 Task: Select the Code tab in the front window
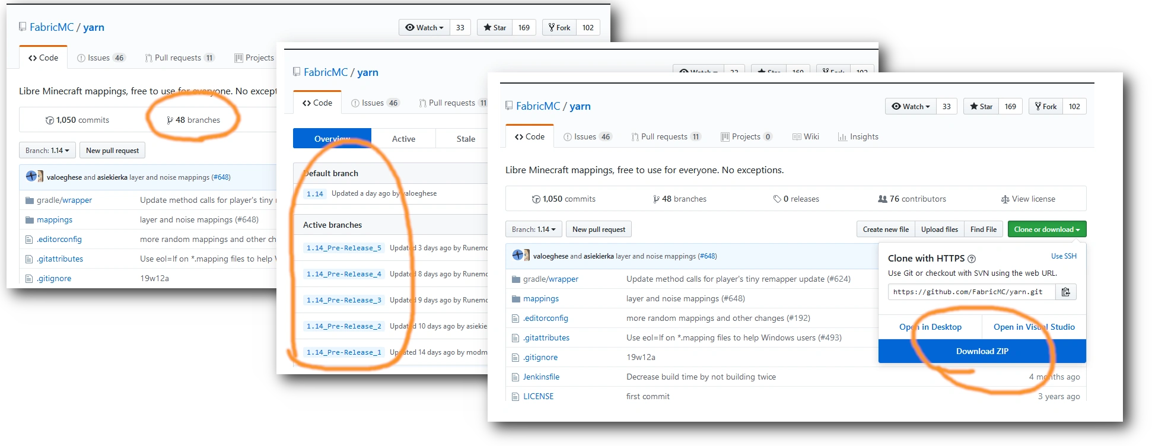529,136
